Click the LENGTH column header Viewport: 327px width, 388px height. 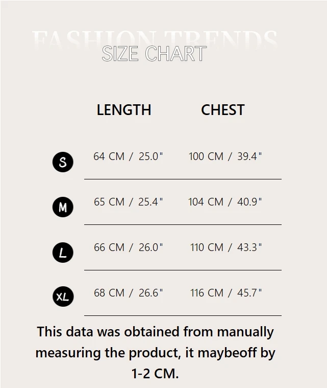[x=124, y=110]
